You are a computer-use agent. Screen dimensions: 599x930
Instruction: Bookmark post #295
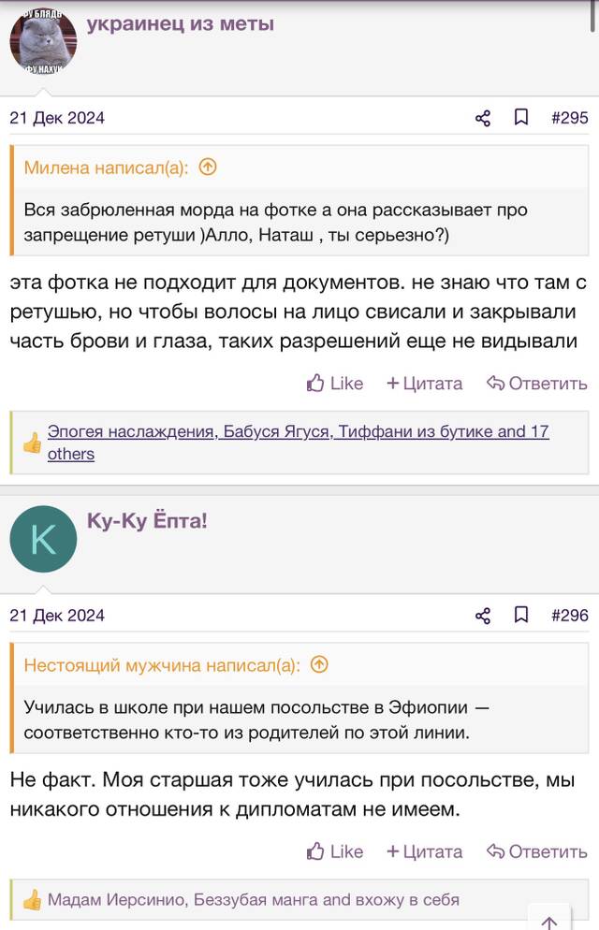tap(520, 117)
